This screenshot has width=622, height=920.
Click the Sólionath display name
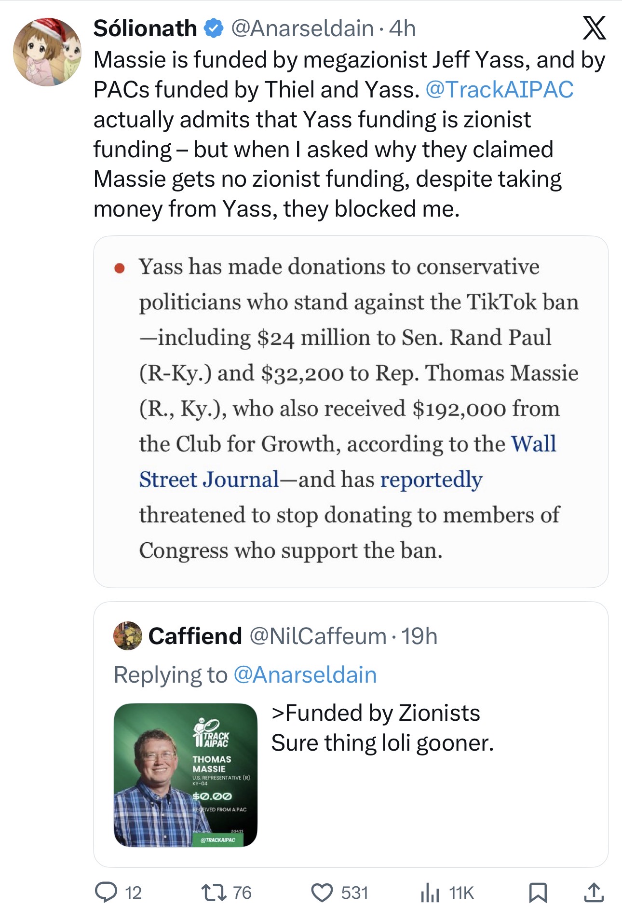coord(145,28)
